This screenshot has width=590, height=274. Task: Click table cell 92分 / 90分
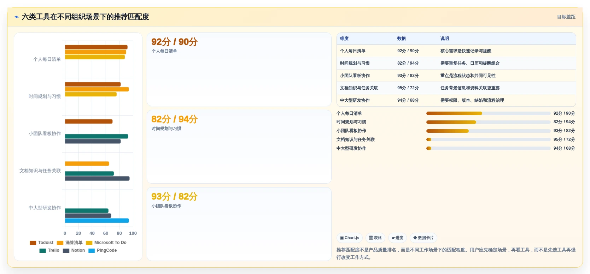(x=408, y=51)
